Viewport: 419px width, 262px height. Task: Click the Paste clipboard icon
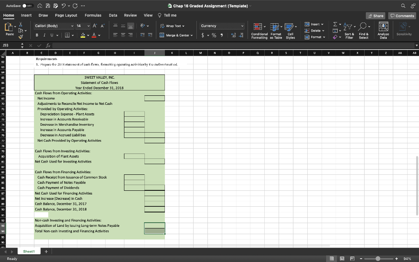coord(9,27)
